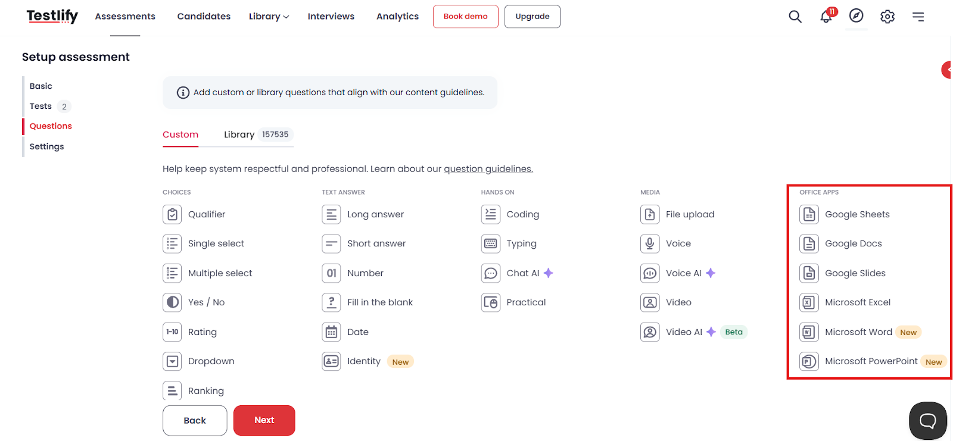This screenshot has height=441, width=953.
Task: Choose the Google Sheets question icon
Action: pyautogui.click(x=809, y=214)
